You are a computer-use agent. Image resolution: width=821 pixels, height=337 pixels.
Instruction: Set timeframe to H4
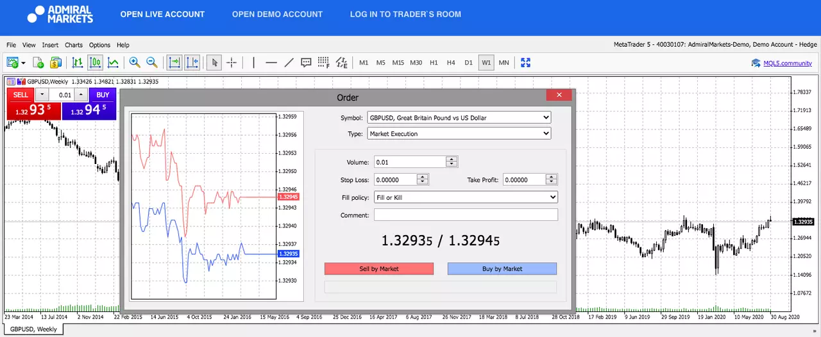tap(451, 63)
